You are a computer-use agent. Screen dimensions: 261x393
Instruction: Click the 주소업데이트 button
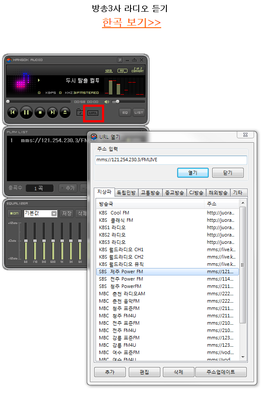coord(221,372)
